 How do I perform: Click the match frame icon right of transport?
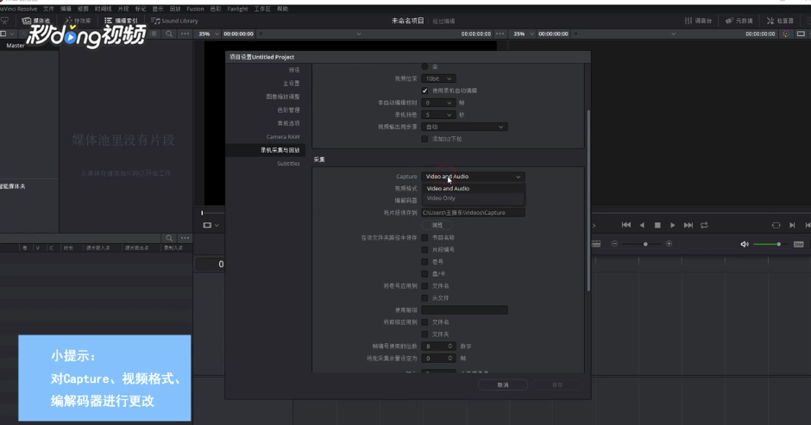click(x=776, y=225)
